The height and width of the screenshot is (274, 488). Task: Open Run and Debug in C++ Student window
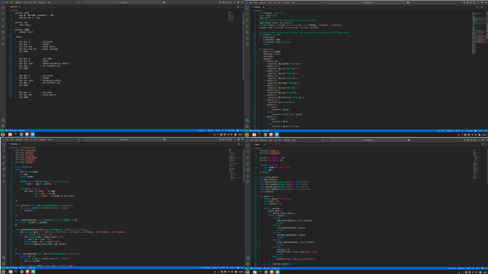[3, 163]
